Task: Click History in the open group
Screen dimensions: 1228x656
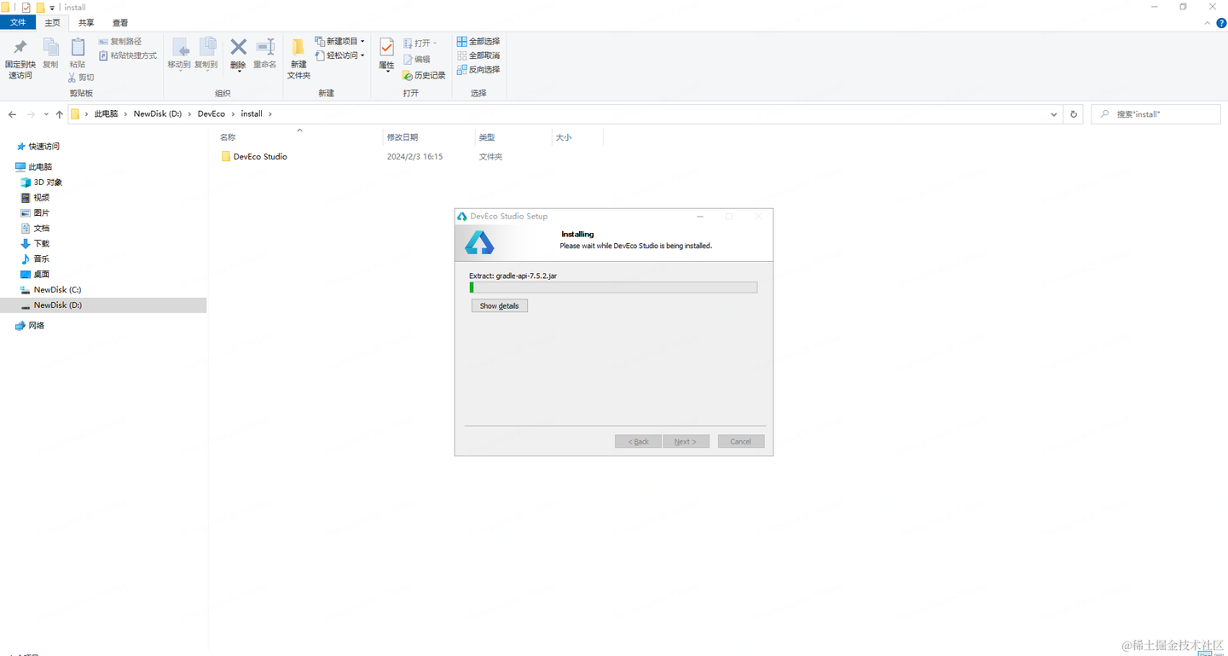Action: (x=424, y=75)
